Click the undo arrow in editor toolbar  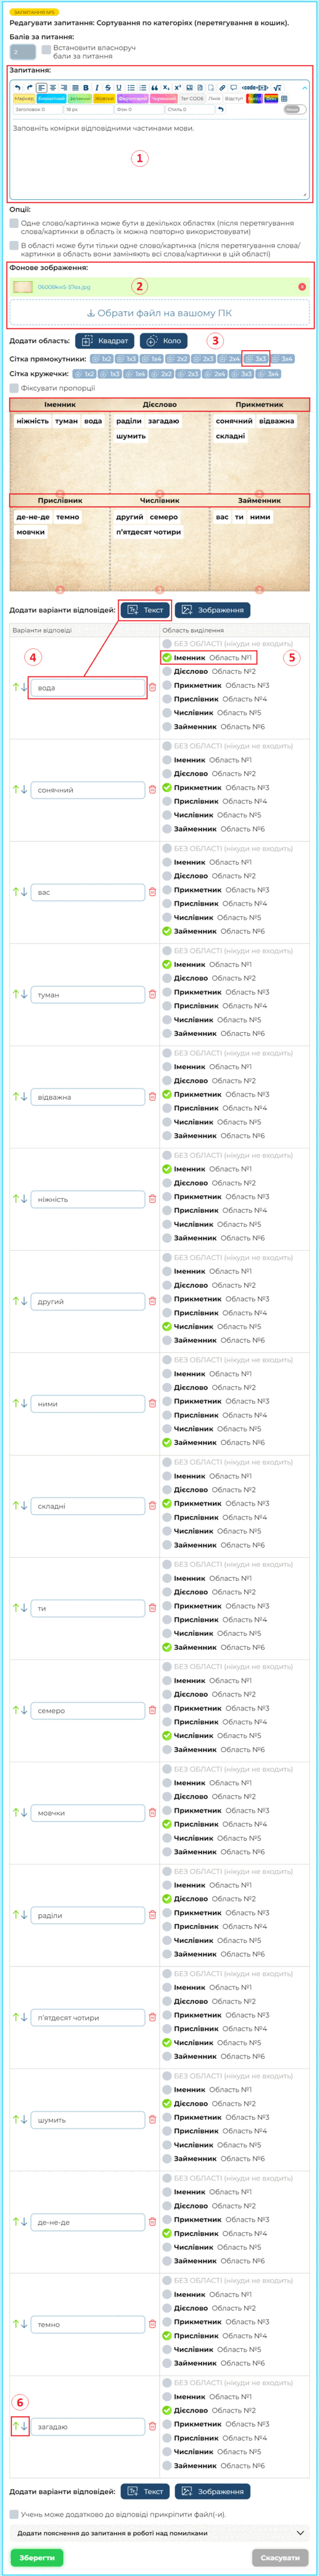(17, 88)
